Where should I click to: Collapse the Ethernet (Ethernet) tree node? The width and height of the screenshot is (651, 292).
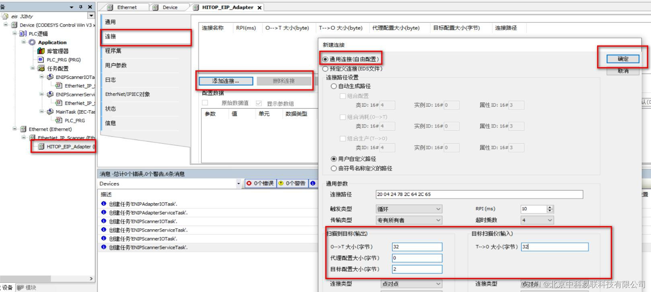pos(14,129)
